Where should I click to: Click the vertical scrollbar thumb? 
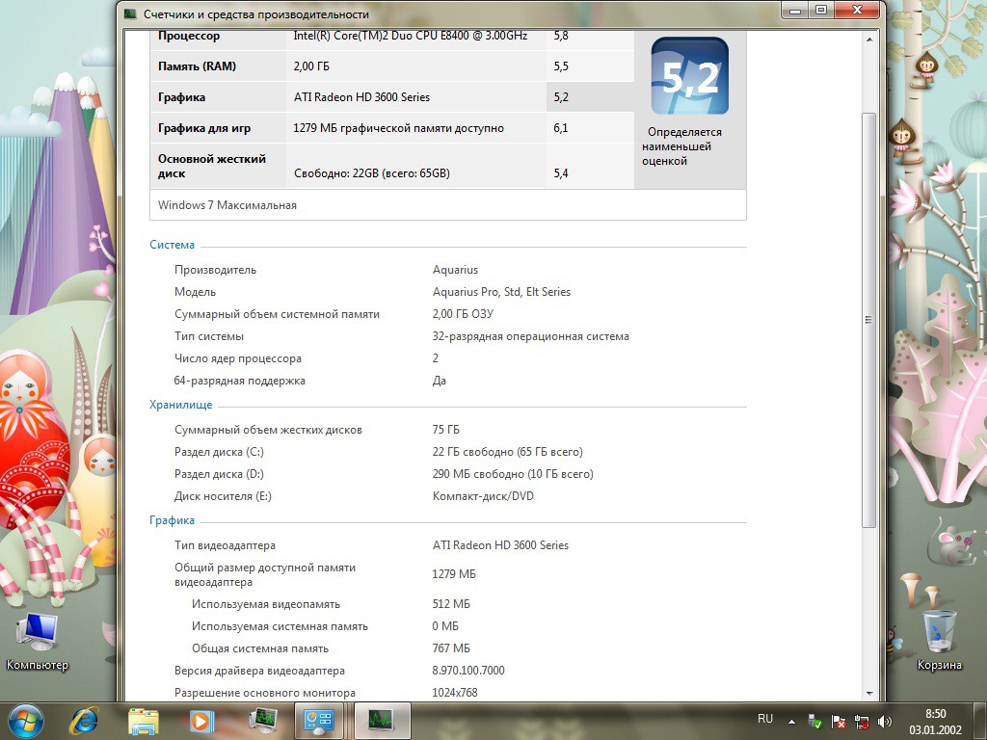[869, 320]
